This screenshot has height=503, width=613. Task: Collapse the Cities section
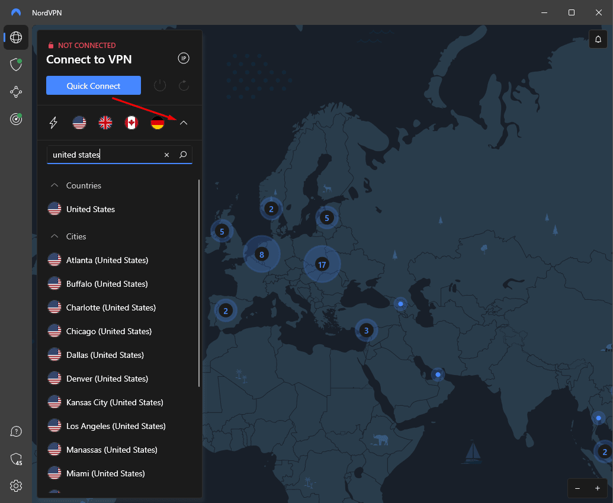[x=54, y=236]
